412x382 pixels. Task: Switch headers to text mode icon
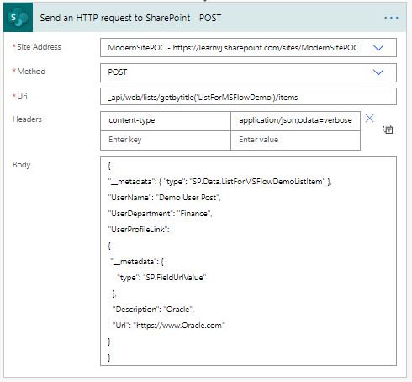(388, 130)
